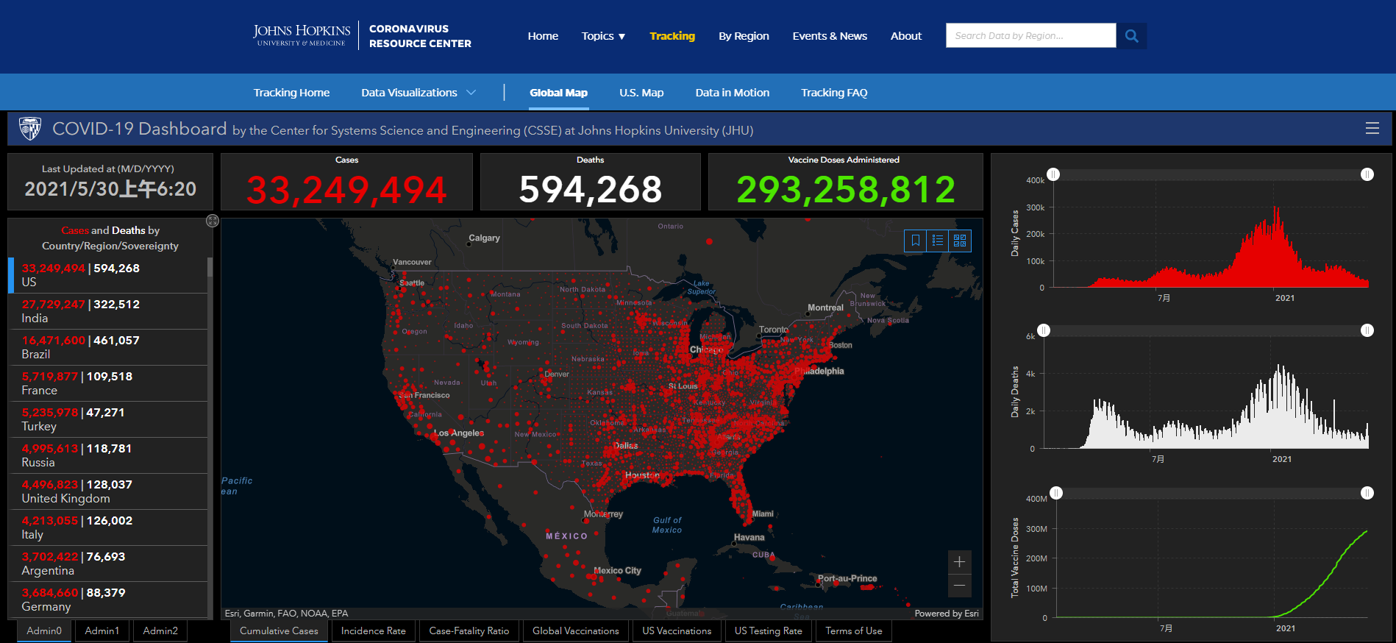This screenshot has height=643, width=1396.
Task: Open Data in Motion page
Action: [733, 93]
